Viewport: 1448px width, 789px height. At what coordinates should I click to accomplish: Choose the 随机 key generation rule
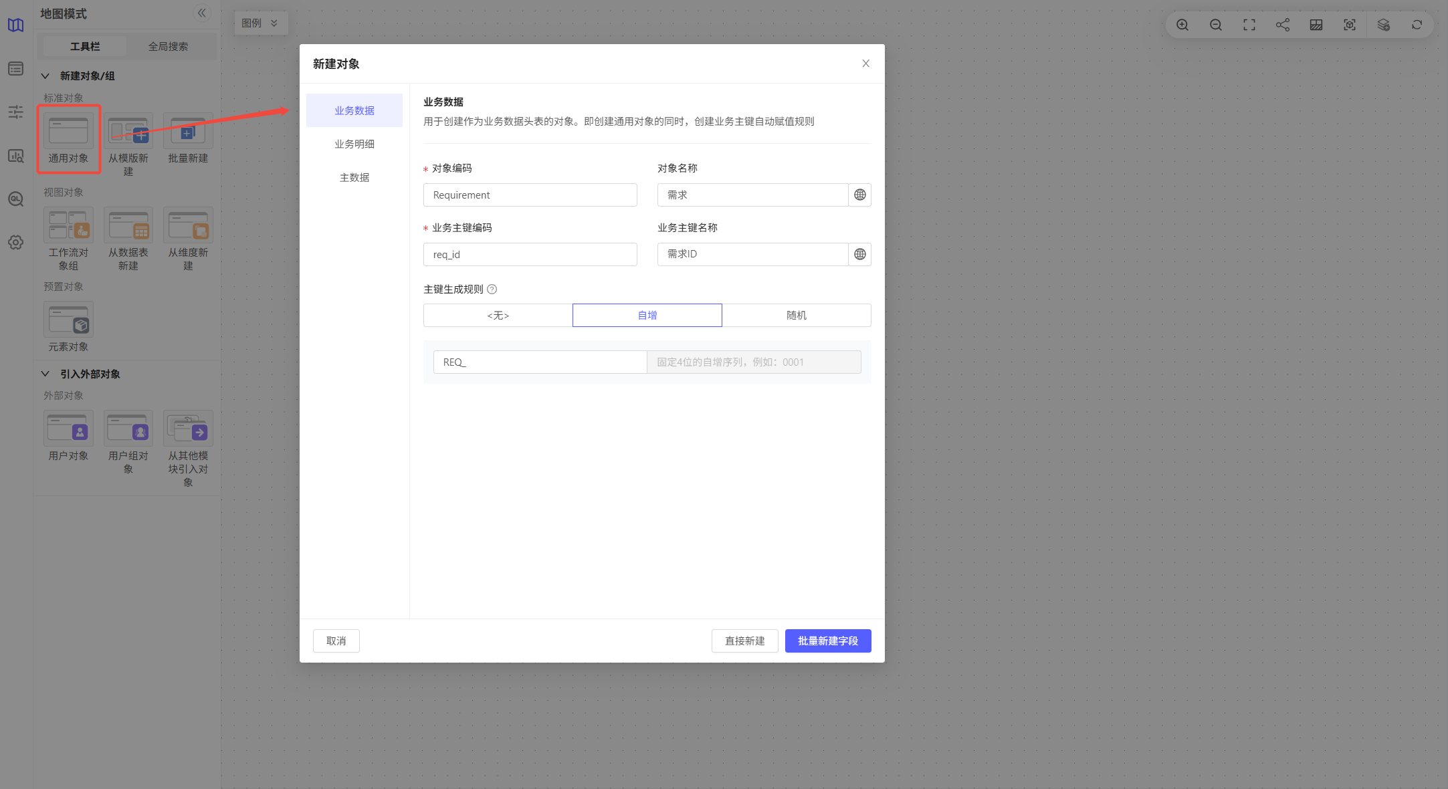[797, 316]
